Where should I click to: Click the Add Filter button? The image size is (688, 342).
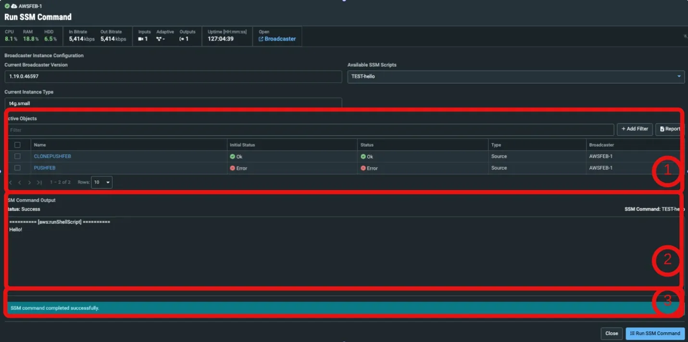[635, 129]
